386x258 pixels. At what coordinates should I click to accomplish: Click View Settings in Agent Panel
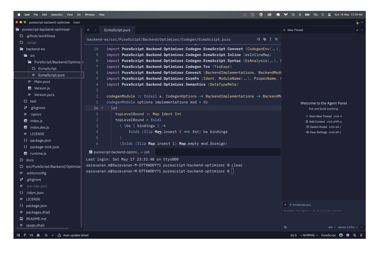(x=324, y=132)
